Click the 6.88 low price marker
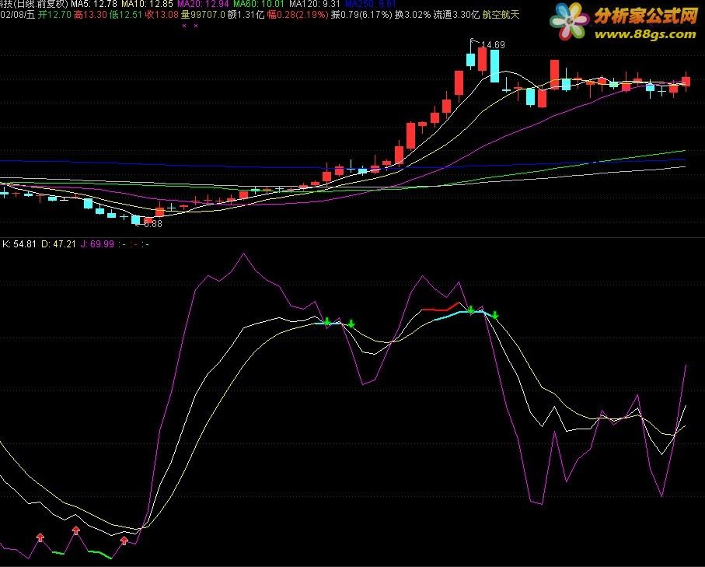This screenshot has width=705, height=567. pos(153,224)
